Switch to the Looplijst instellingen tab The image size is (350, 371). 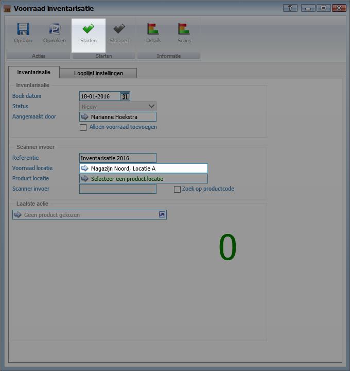[x=98, y=73]
